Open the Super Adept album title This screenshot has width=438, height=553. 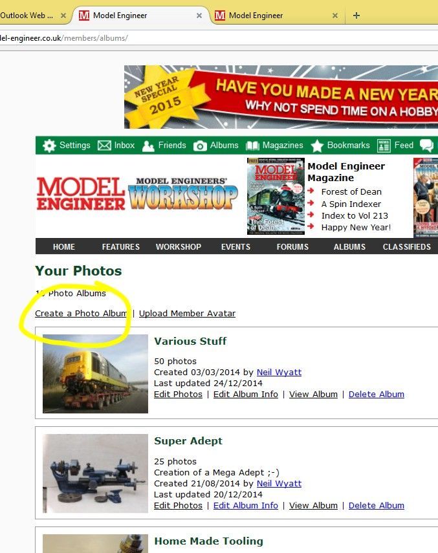pyautogui.click(x=188, y=441)
